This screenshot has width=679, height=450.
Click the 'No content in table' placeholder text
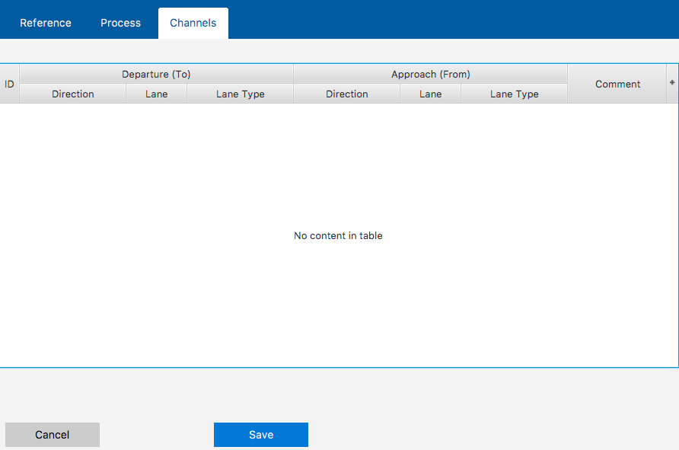[338, 235]
